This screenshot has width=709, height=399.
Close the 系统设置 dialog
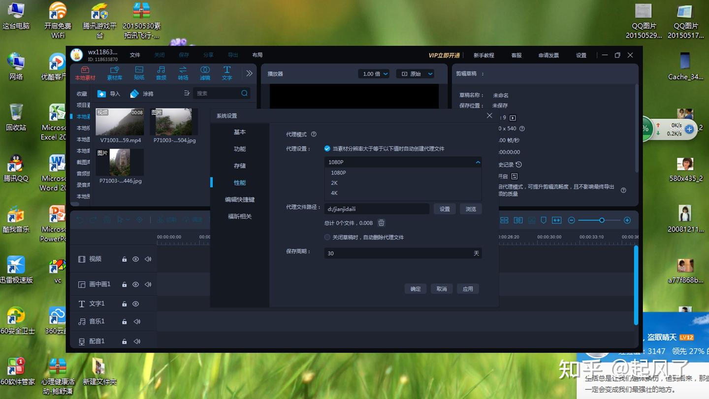(489, 116)
